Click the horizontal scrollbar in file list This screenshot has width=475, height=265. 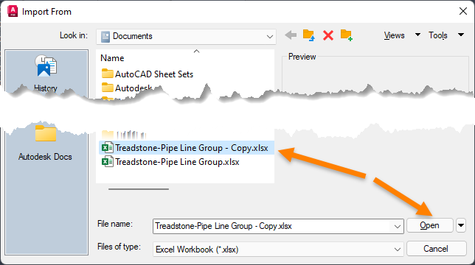(139, 189)
